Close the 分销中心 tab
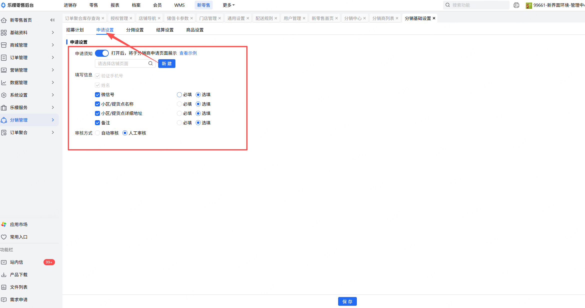This screenshot has height=308, width=585. 365,18
